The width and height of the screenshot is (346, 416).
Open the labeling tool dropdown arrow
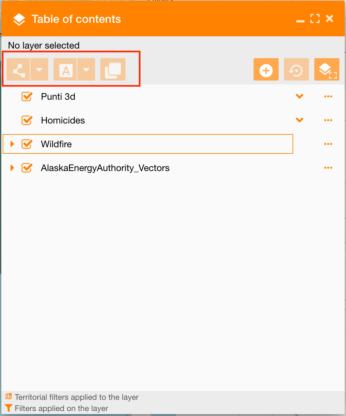tap(86, 69)
